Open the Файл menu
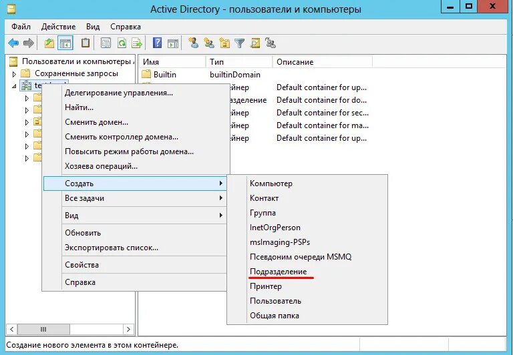513x355 pixels. coord(21,27)
